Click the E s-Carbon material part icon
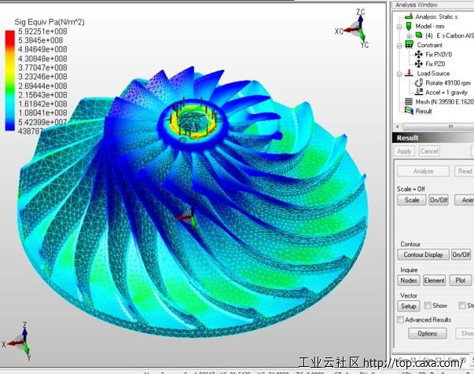Viewport: 474px width, 374px height. 419,35
